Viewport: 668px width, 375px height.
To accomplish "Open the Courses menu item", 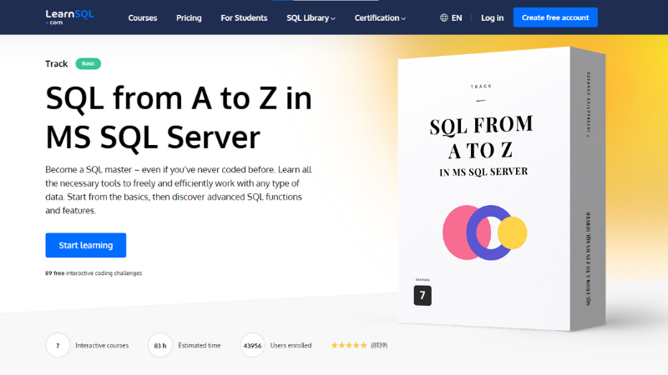I will pyautogui.click(x=143, y=17).
